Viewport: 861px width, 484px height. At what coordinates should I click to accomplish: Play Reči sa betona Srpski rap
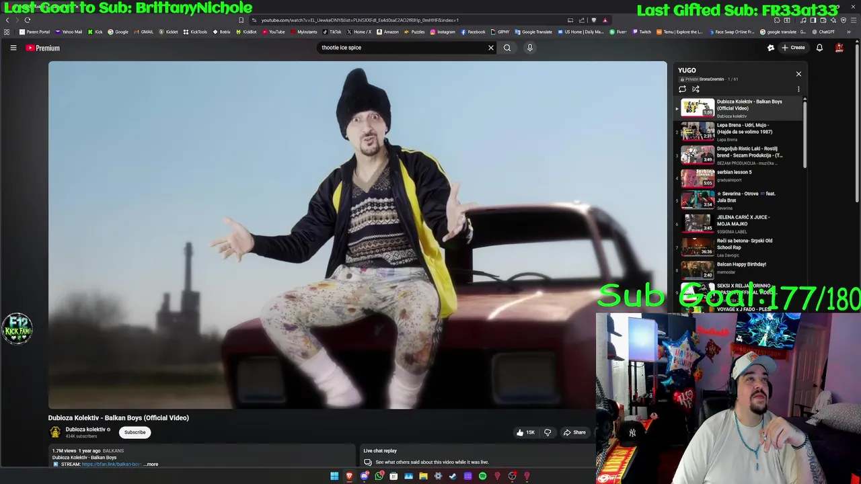point(738,247)
